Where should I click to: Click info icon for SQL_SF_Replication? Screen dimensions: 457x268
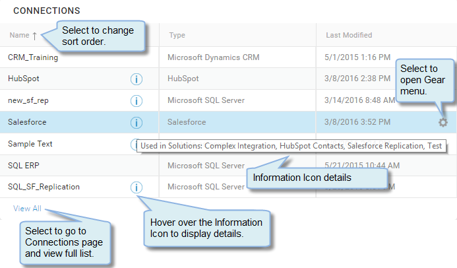coord(137,187)
